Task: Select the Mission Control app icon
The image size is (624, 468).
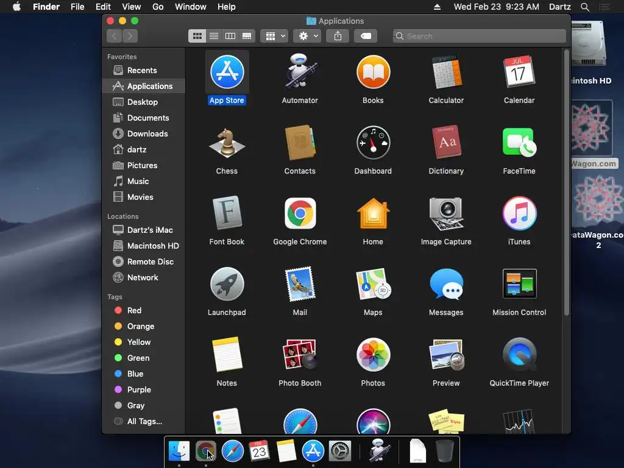Action: point(519,284)
